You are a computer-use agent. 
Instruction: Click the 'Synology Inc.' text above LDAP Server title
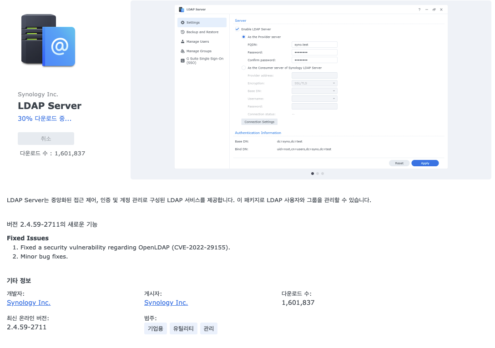(x=38, y=94)
